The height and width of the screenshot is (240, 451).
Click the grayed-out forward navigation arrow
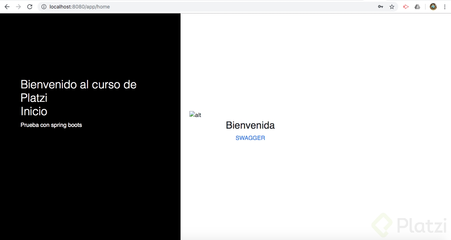[18, 6]
